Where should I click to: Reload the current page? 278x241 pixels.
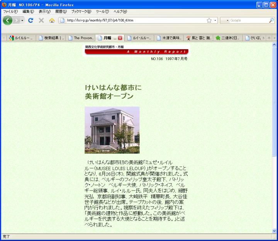coord(31,20)
